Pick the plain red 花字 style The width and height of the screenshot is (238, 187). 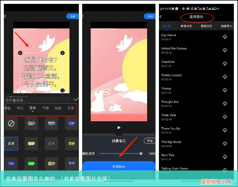[52, 144]
